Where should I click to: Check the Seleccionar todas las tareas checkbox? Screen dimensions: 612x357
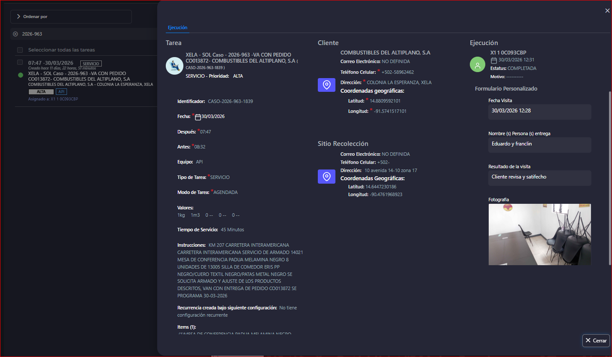point(20,50)
